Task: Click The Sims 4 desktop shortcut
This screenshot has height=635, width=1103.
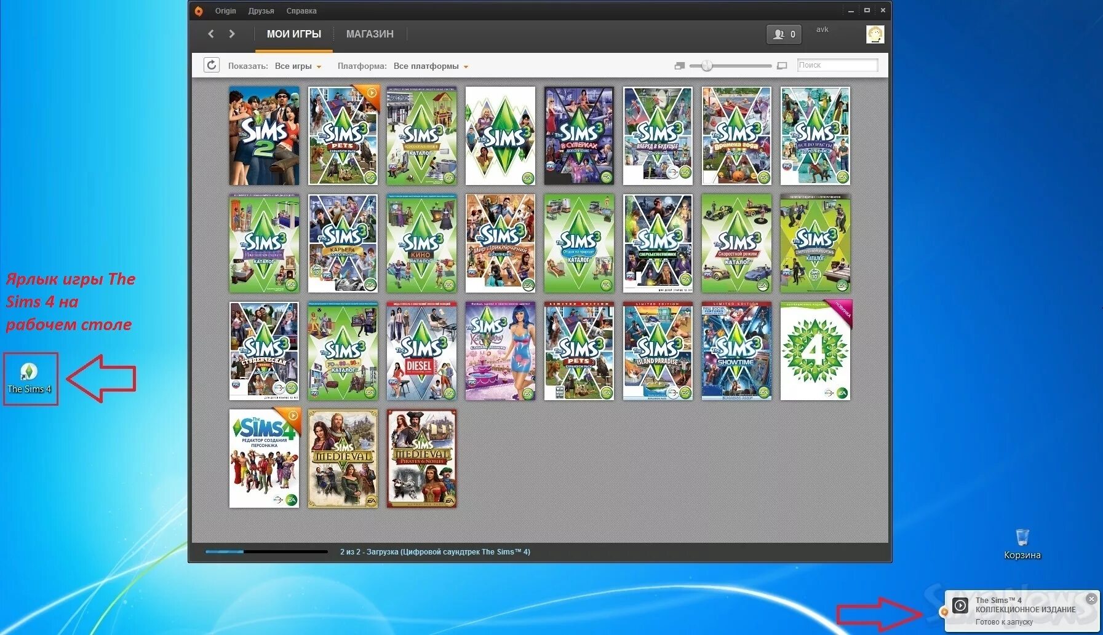Action: [x=30, y=378]
